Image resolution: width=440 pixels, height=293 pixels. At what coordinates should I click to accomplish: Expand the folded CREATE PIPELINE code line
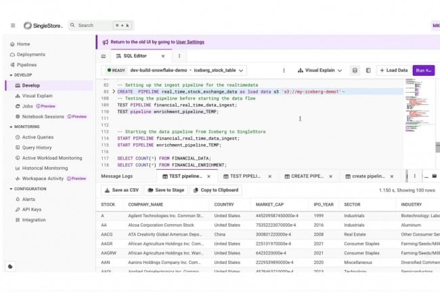pyautogui.click(x=114, y=91)
